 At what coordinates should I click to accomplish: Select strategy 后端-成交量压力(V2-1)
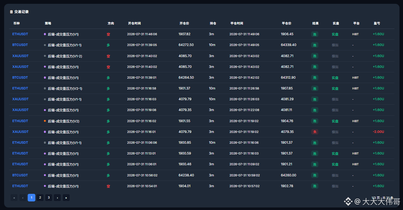click(x=65, y=89)
